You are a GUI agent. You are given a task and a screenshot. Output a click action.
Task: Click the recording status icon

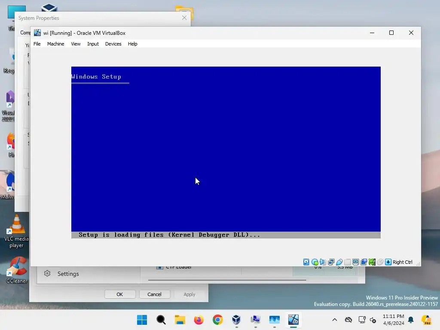pos(364,262)
